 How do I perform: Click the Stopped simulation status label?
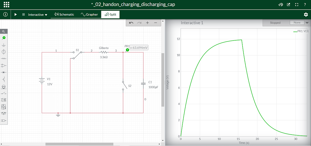pos(275,23)
